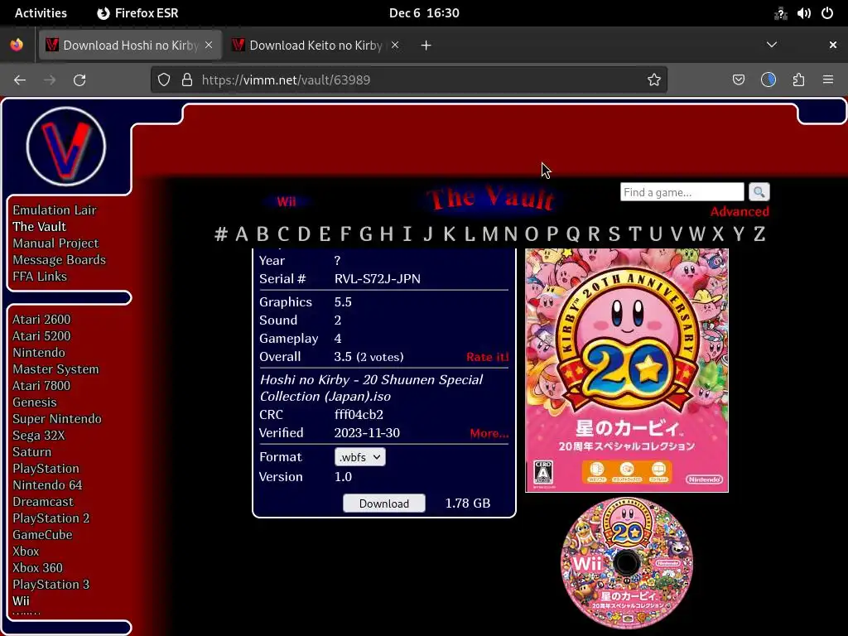The image size is (848, 636).
Task: Close the Download Keito no Kirby tab
Action: [395, 45]
